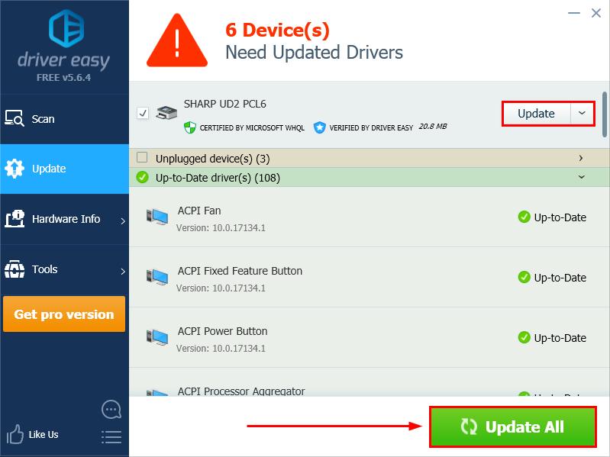610x457 pixels.
Task: Click the Like Us thumbs-up icon
Action: [14, 435]
